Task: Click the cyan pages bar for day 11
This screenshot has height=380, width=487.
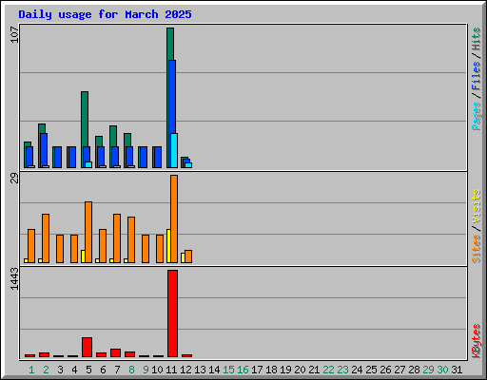Action: (174, 150)
